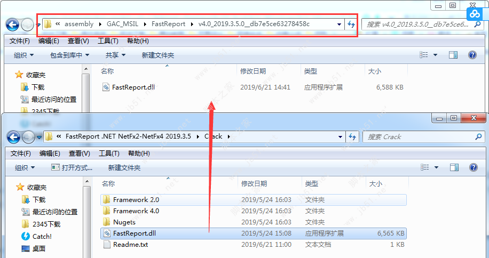Open 最近访问的位置 in Crack window sidebar
489x258 pixels.
coord(49,212)
